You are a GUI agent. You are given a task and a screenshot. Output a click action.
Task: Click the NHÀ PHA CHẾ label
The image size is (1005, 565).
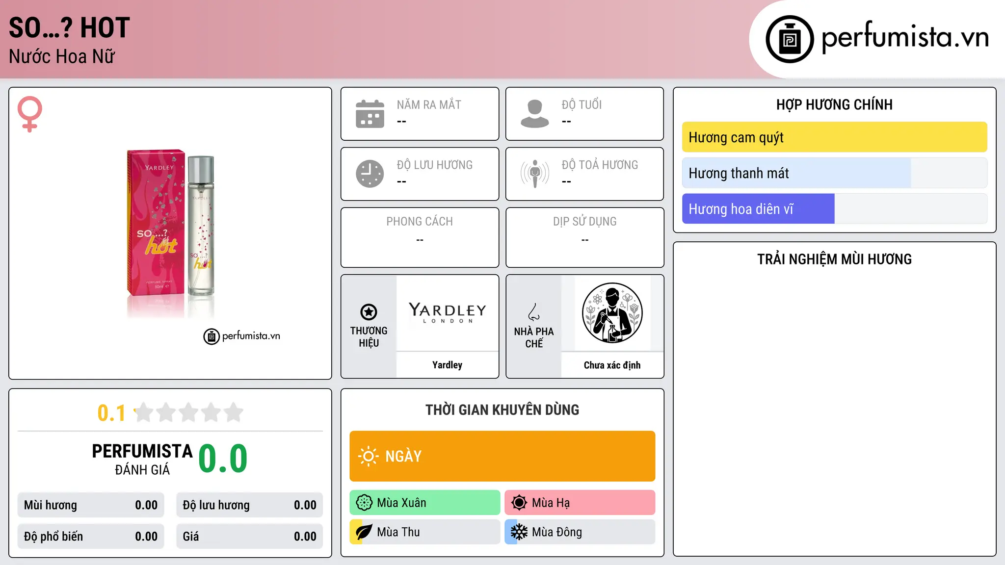click(x=534, y=337)
